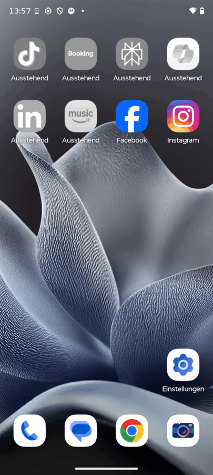The image size is (213, 475).
Task: Tap the pending Amazon Music icon
Action: point(81,116)
